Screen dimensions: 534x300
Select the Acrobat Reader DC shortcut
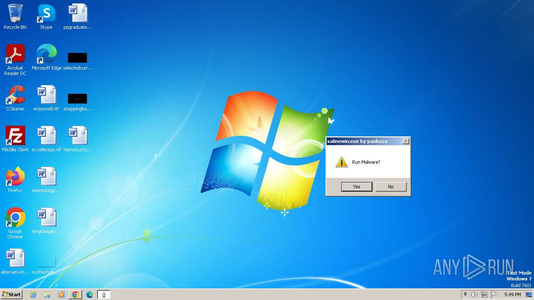15,60
